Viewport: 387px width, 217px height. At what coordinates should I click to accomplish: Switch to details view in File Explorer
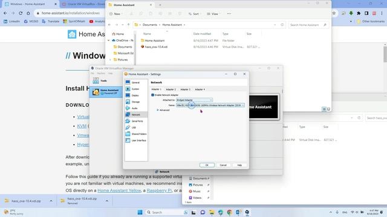coord(324,109)
